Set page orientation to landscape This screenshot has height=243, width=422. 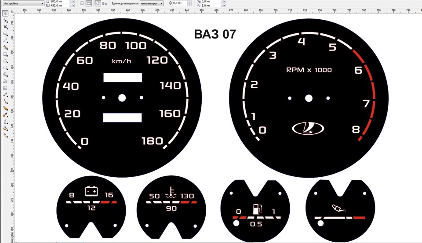pyautogui.click(x=89, y=3)
